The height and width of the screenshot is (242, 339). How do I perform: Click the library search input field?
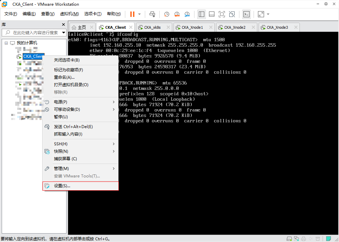coord(32,33)
